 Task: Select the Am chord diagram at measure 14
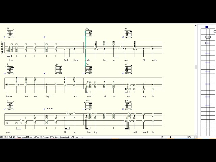coord(59,69)
